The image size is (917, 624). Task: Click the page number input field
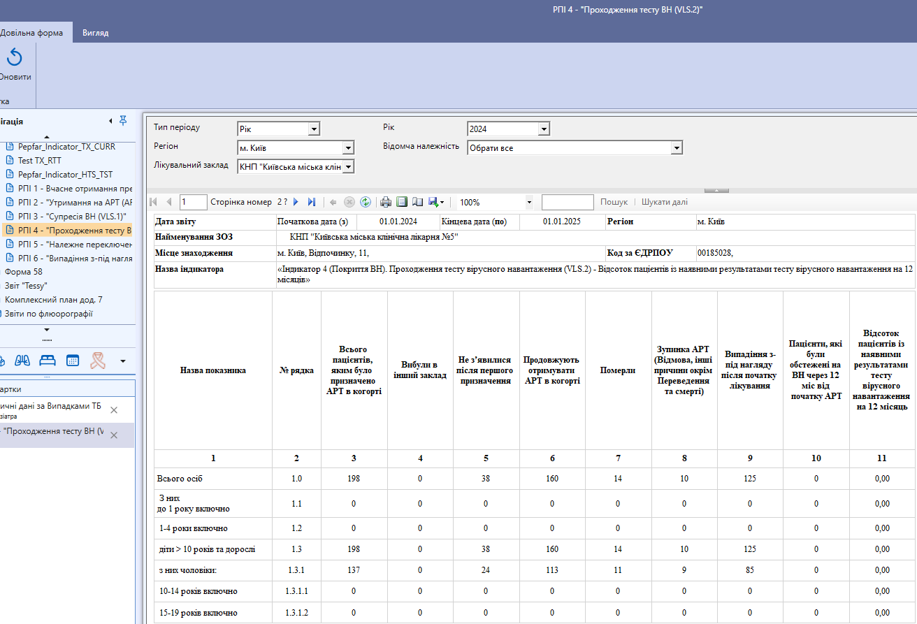point(193,202)
